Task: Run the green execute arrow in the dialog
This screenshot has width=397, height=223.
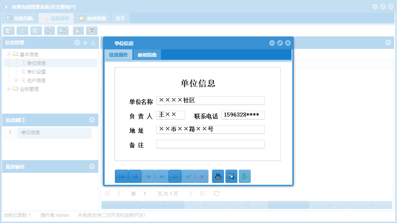Action: click(245, 176)
